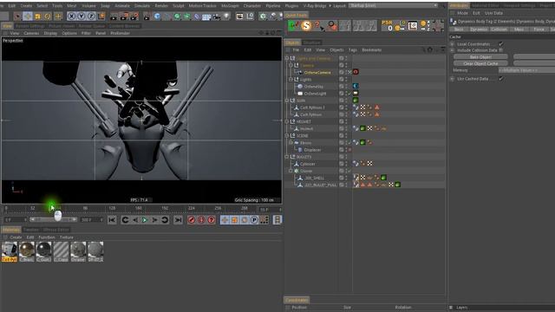Collapse the Cloner object in tree
The width and height of the screenshot is (555, 312).
tap(291, 171)
